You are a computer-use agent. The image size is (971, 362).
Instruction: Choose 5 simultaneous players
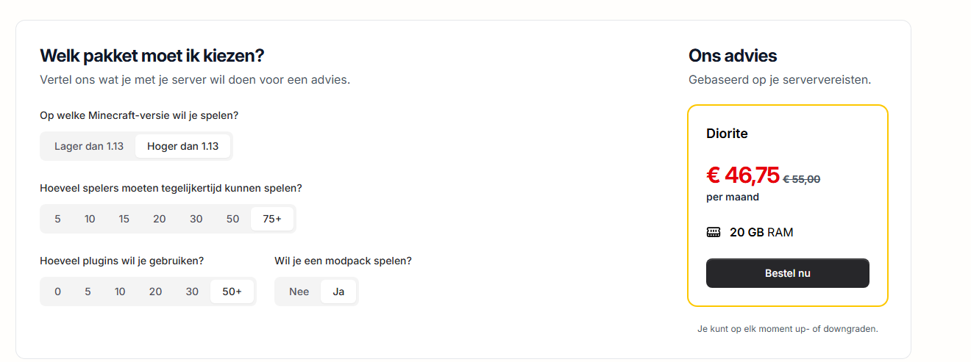pyautogui.click(x=57, y=219)
